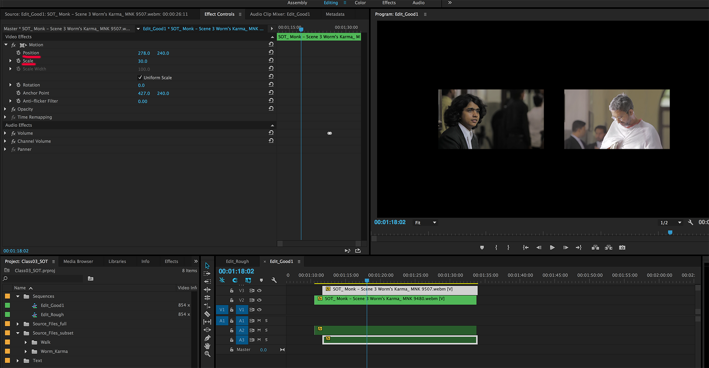
Task: Open the Fit zoom level dropdown
Action: pos(426,223)
